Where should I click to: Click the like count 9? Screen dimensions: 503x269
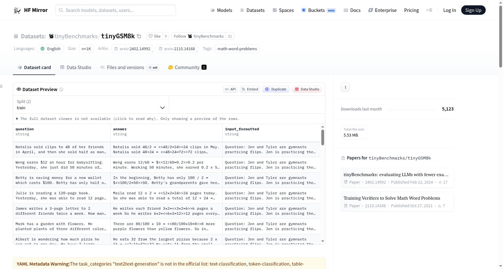click(x=166, y=36)
